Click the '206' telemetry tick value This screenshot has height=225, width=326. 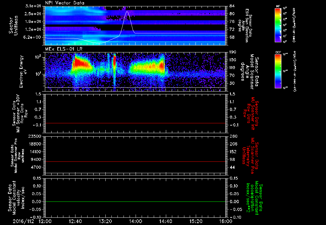(x=233, y=144)
